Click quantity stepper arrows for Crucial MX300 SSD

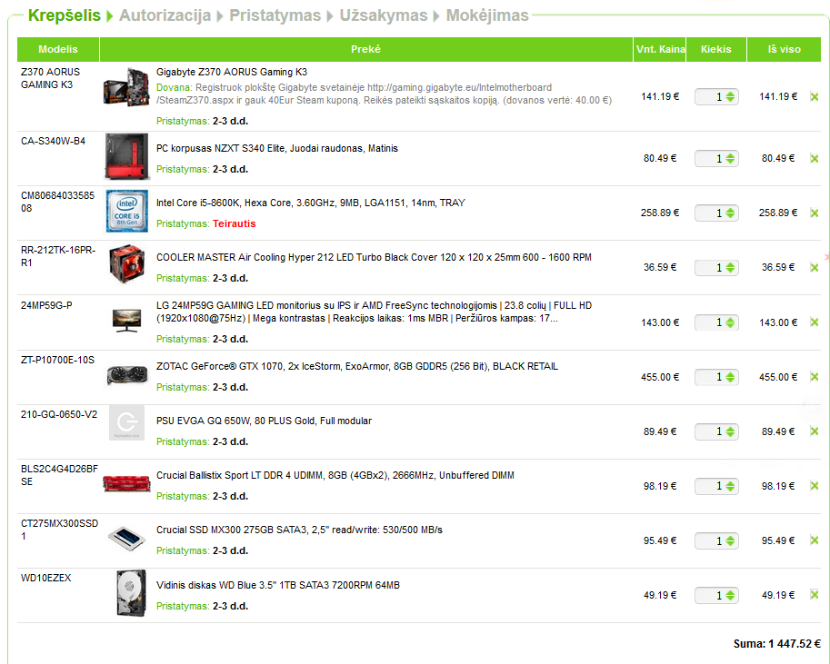pyautogui.click(x=731, y=540)
